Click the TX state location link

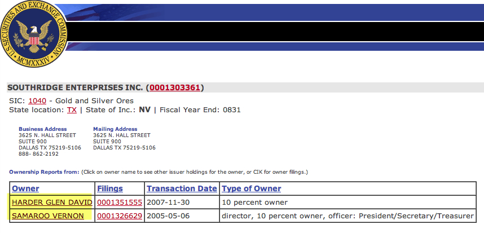72,109
